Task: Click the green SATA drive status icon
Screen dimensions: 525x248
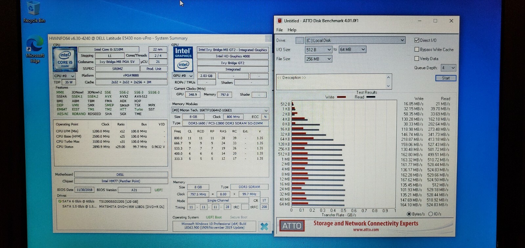Action: tap(60, 201)
